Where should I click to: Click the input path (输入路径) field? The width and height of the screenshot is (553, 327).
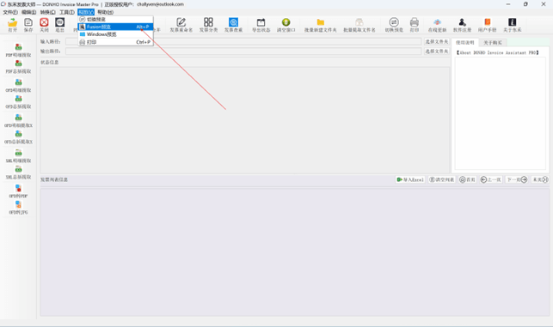coord(243,41)
